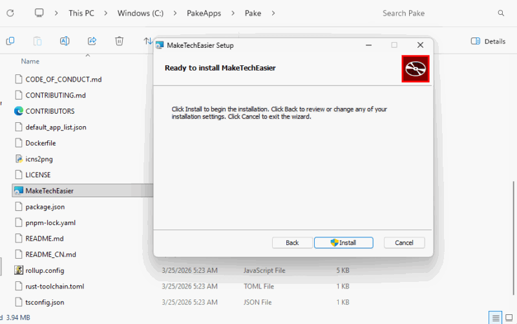Image resolution: width=517 pixels, height=324 pixels.
Task: Click the file icon beside Dockerfile
Action: (19, 143)
